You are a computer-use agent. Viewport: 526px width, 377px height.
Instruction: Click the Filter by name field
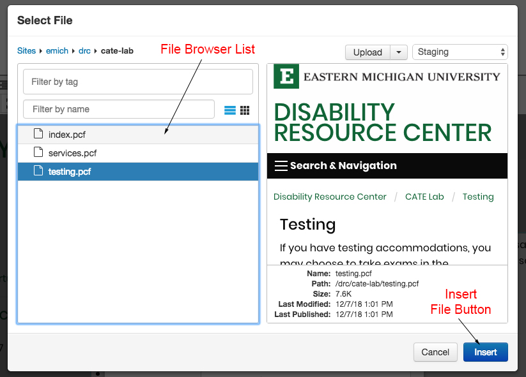coord(119,109)
